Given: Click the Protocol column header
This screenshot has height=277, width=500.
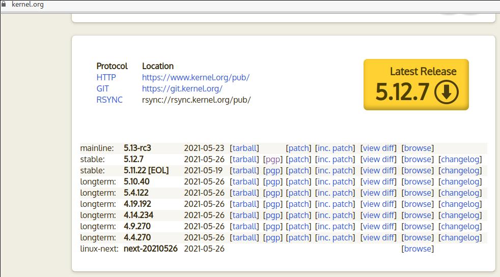Looking at the screenshot, I should coord(112,66).
